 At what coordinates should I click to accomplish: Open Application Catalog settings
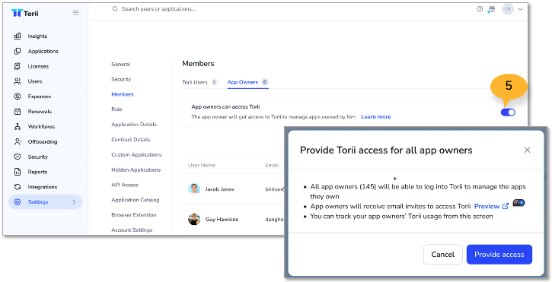[x=136, y=200]
